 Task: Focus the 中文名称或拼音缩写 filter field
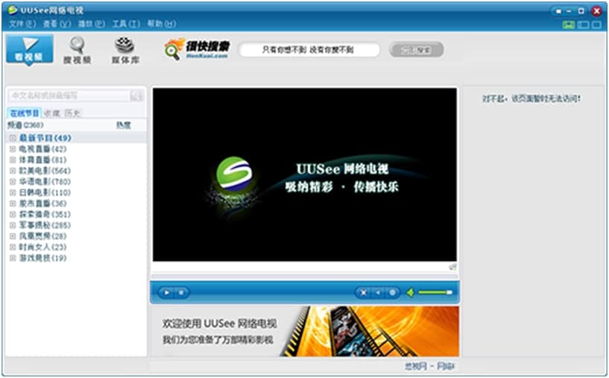point(69,95)
